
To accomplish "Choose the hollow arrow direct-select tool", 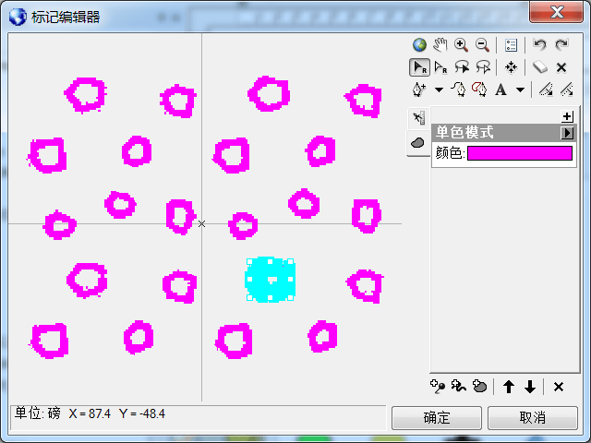I will tap(440, 67).
